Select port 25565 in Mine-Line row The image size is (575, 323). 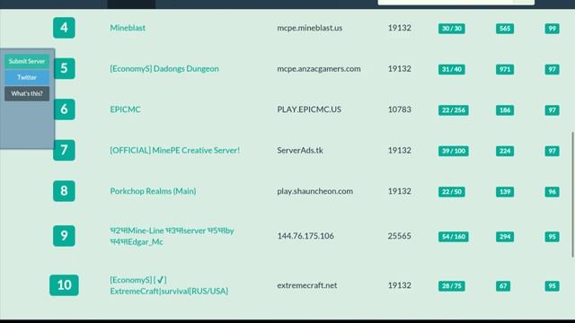[x=399, y=236]
